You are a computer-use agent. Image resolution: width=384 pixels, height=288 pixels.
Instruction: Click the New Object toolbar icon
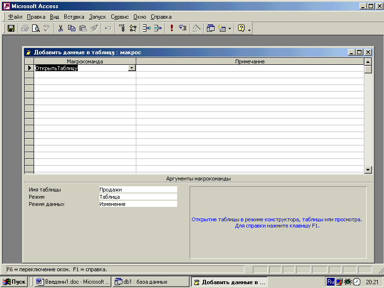click(x=222, y=28)
